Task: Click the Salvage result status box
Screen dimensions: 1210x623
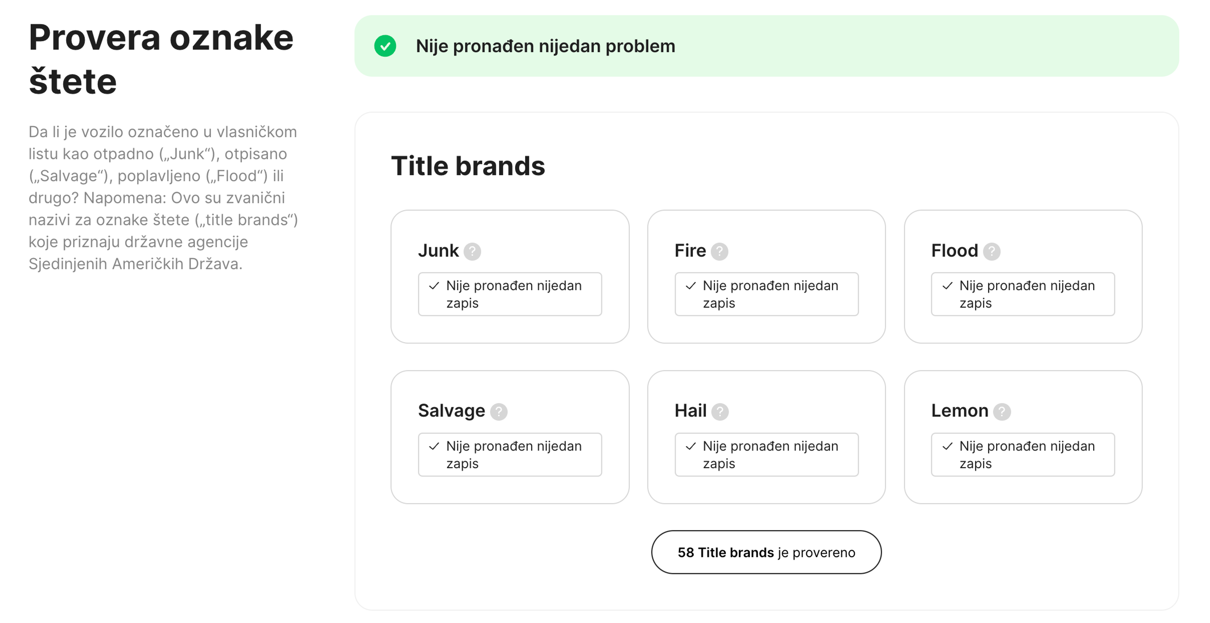Action: 510,455
